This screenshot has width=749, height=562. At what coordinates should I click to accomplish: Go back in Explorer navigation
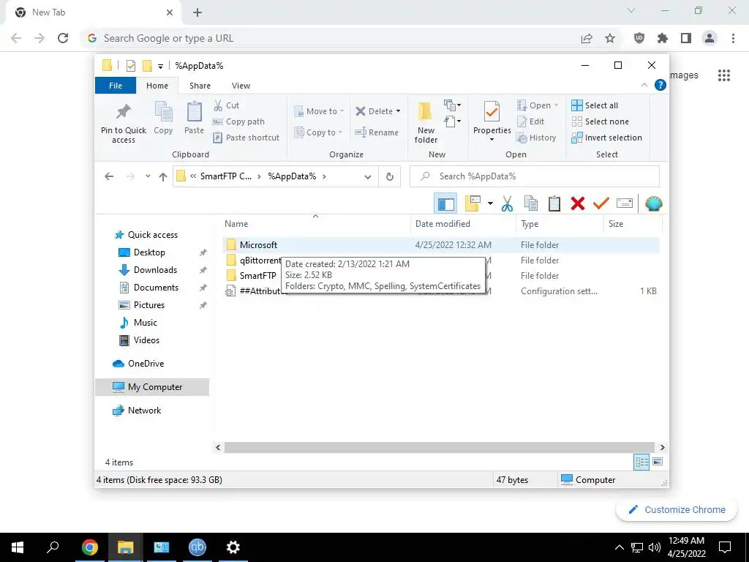(x=109, y=176)
